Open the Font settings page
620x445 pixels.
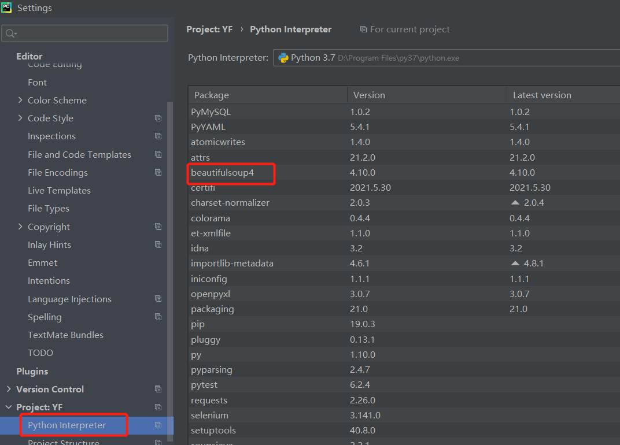[x=37, y=82]
